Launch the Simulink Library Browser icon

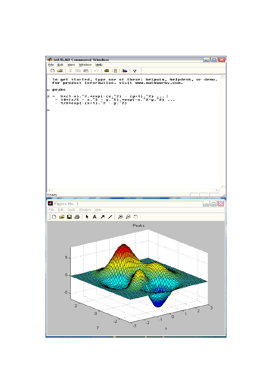tap(125, 71)
